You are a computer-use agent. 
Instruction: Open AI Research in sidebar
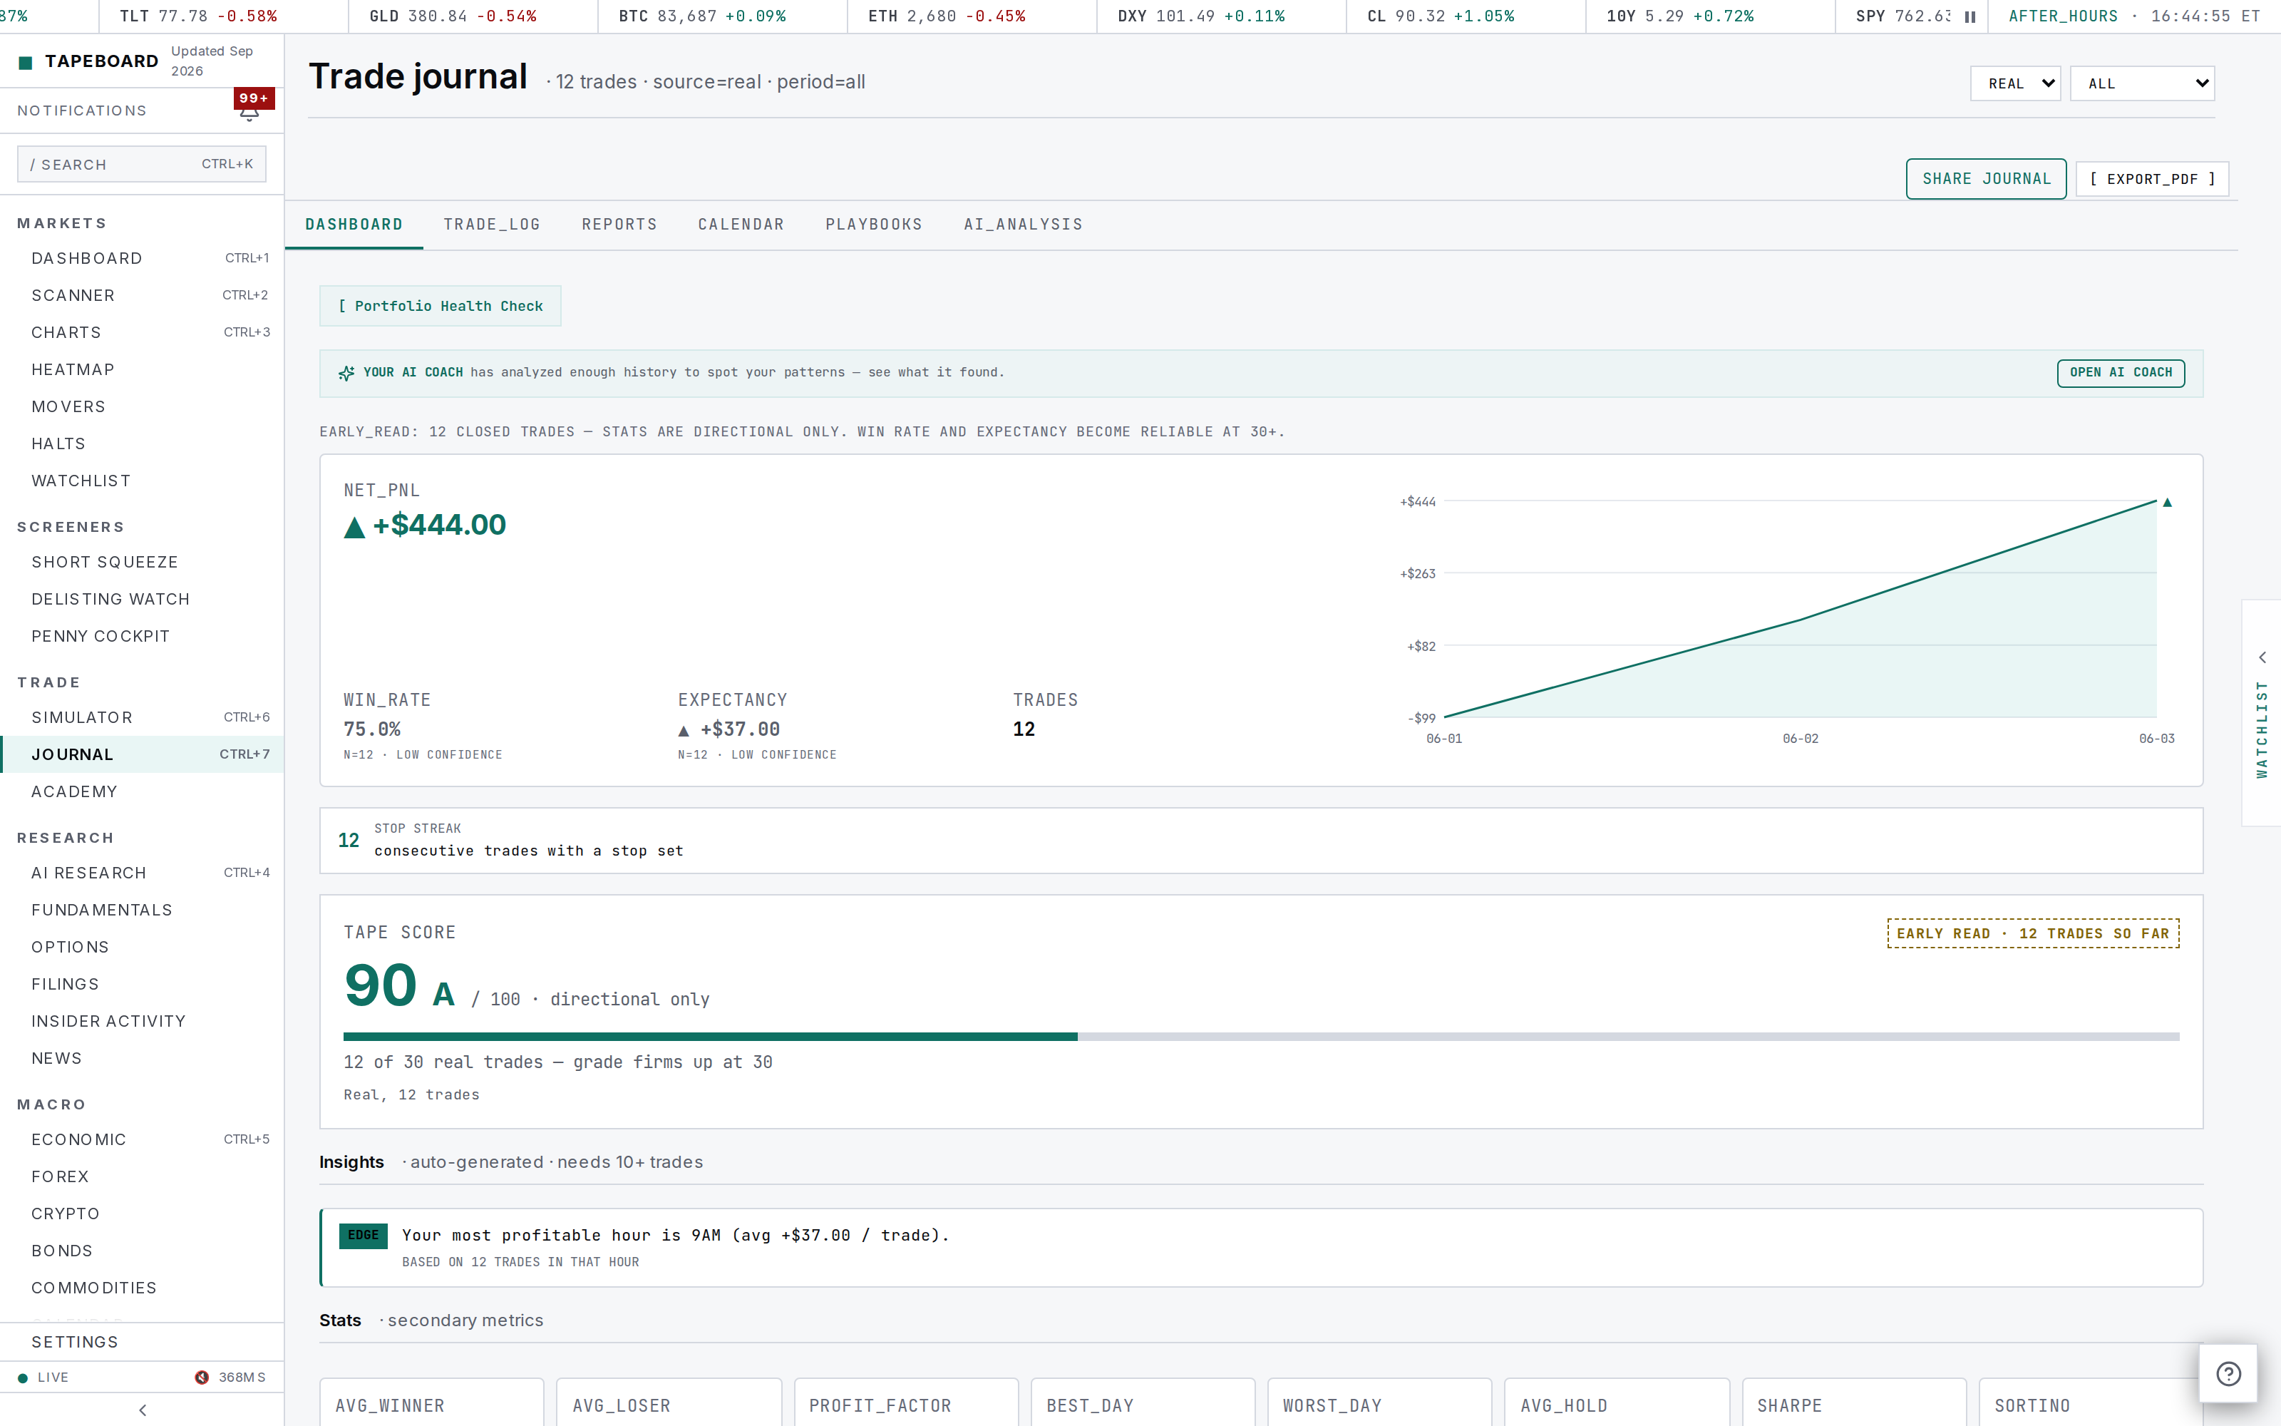[143, 873]
